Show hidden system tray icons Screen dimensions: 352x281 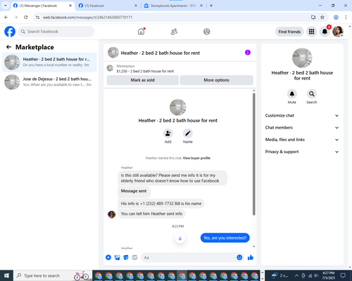(x=296, y=275)
